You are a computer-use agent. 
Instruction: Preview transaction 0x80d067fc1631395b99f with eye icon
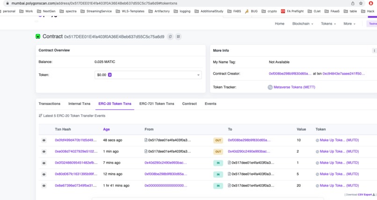[44, 174]
